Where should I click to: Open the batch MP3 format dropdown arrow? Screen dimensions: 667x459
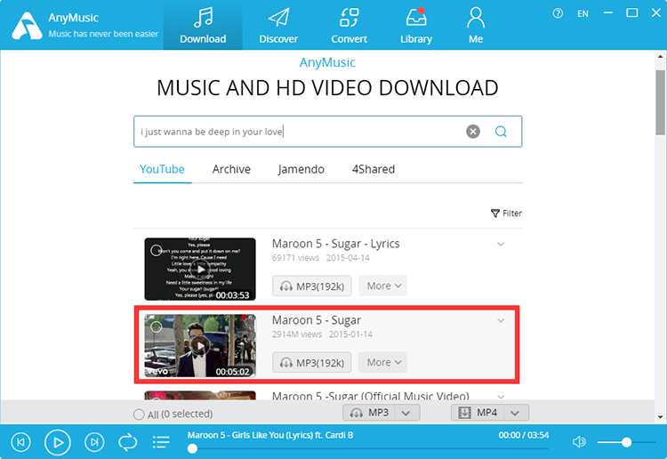(406, 413)
